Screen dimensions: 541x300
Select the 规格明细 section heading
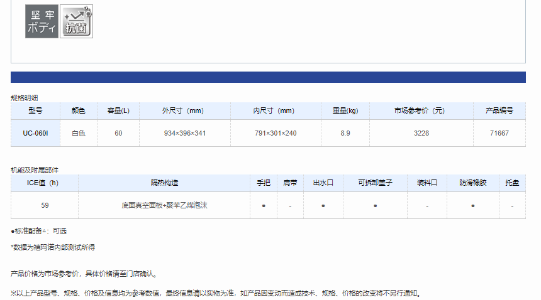24,98
